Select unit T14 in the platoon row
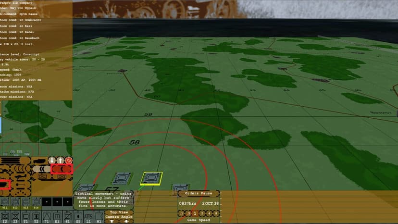The width and height of the screenshot is (398, 224). click(x=36, y=204)
